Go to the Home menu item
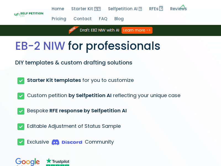The image size is (221, 166). [58, 9]
